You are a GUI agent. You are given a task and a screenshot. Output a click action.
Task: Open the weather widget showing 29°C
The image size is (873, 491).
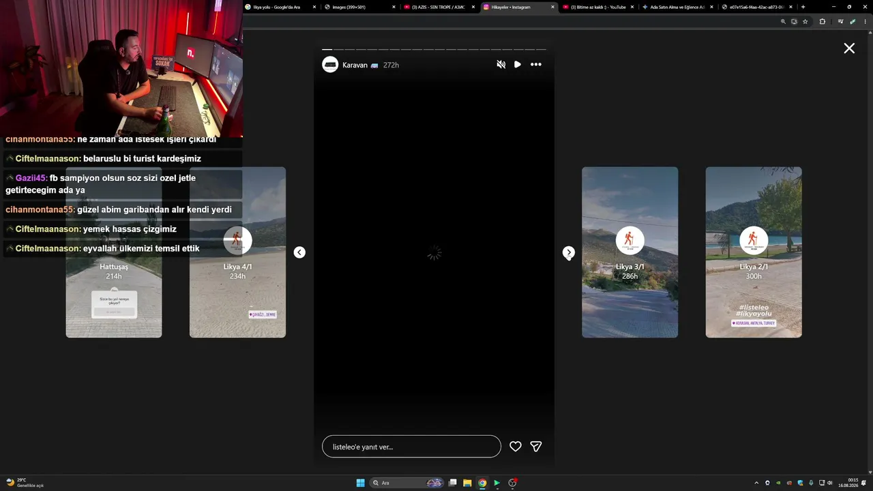tap(25, 483)
